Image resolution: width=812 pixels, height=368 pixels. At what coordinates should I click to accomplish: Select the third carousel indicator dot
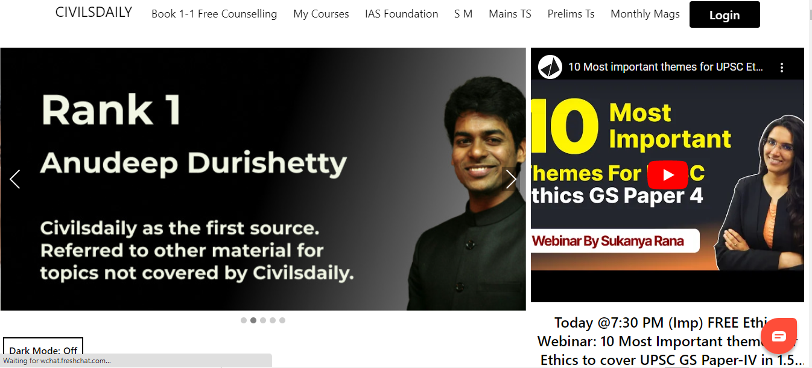pyautogui.click(x=263, y=320)
